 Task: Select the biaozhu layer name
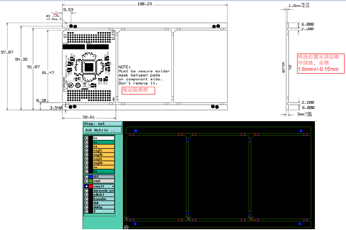click(x=104, y=199)
